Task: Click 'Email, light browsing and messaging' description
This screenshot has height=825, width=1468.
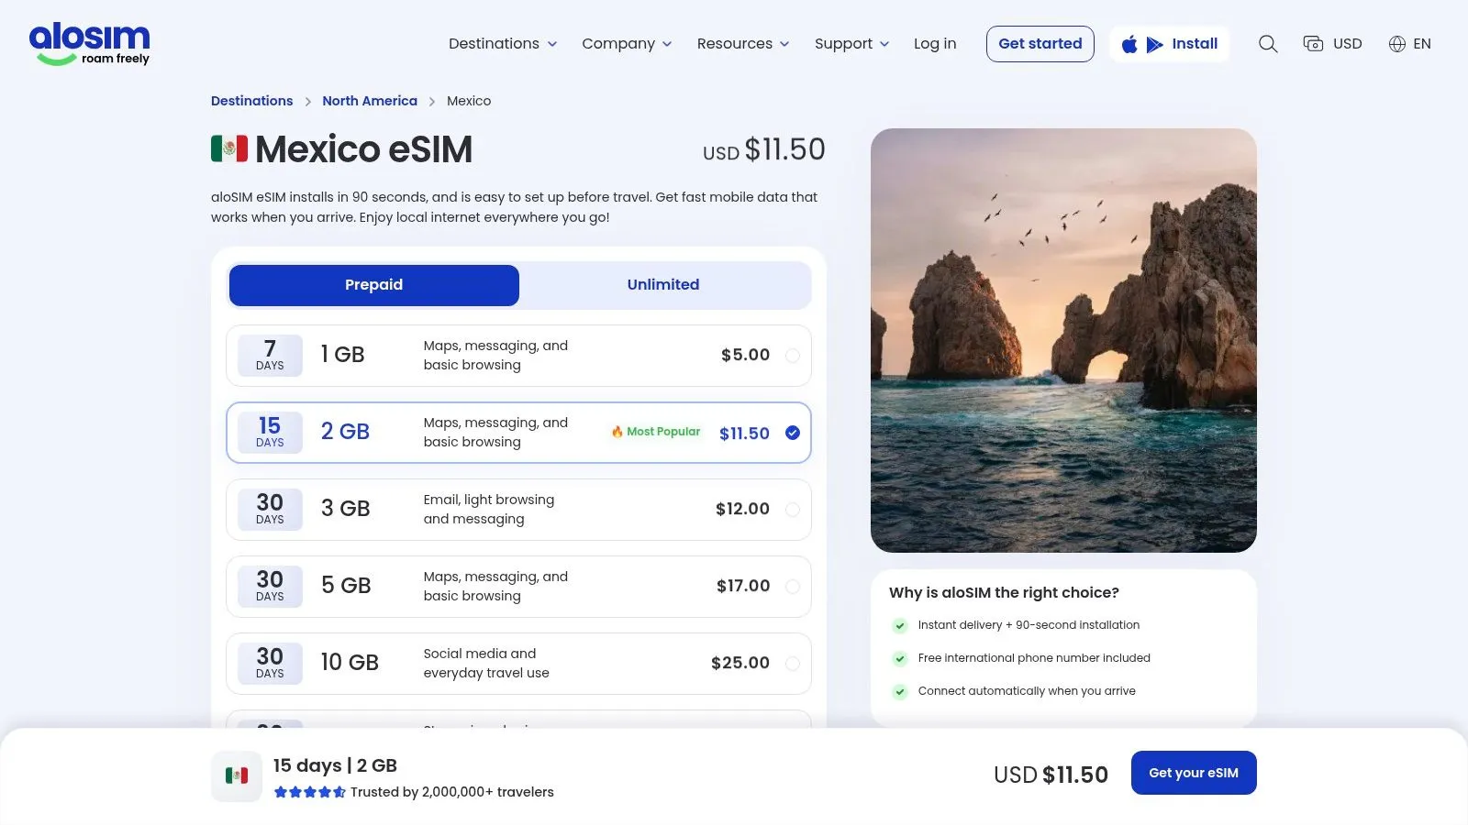Action: click(x=489, y=510)
